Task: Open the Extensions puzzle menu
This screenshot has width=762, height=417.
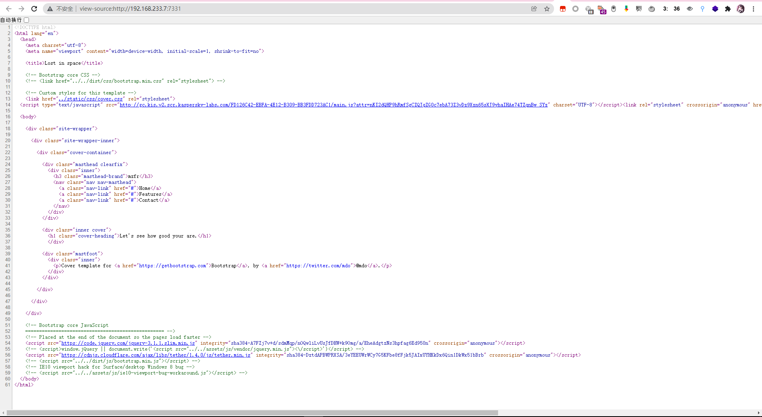Action: (728, 9)
